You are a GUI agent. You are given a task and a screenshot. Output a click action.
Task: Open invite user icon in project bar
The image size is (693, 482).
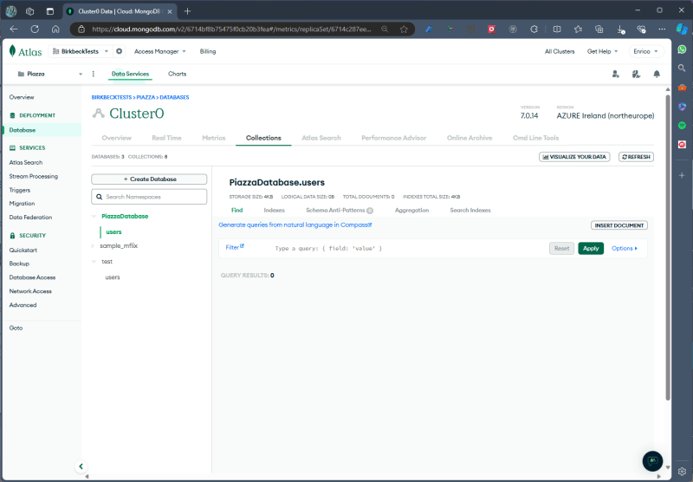pyautogui.click(x=615, y=74)
